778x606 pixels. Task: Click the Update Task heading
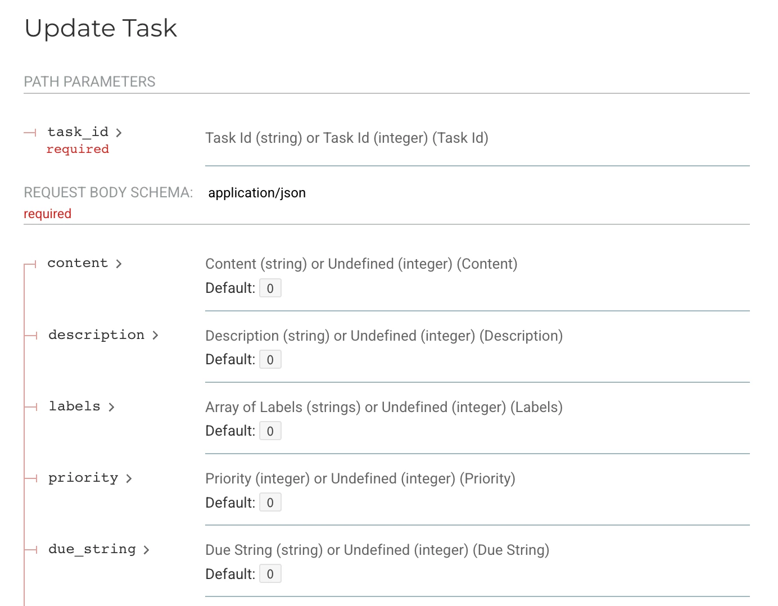point(101,28)
